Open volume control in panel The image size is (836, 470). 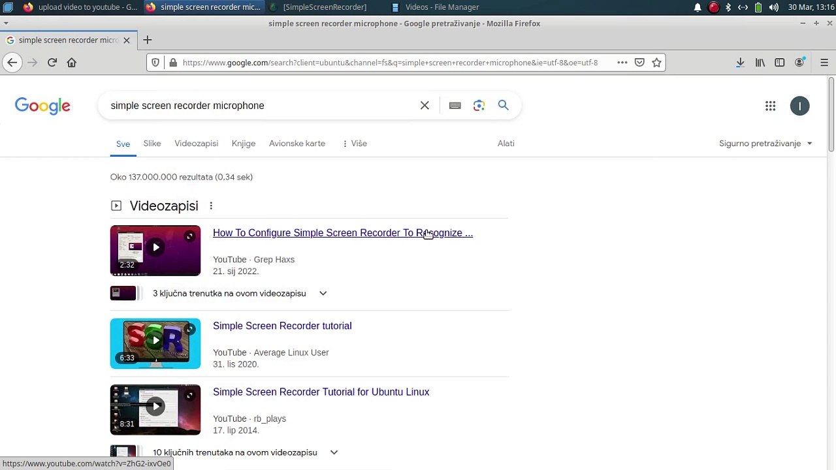(774, 7)
